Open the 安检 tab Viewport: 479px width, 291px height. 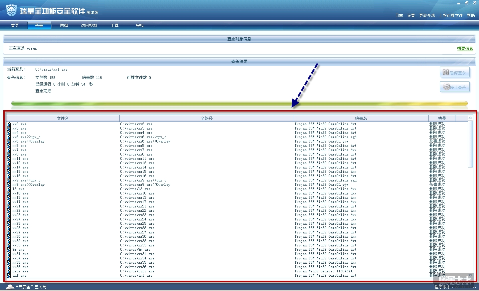point(140,26)
